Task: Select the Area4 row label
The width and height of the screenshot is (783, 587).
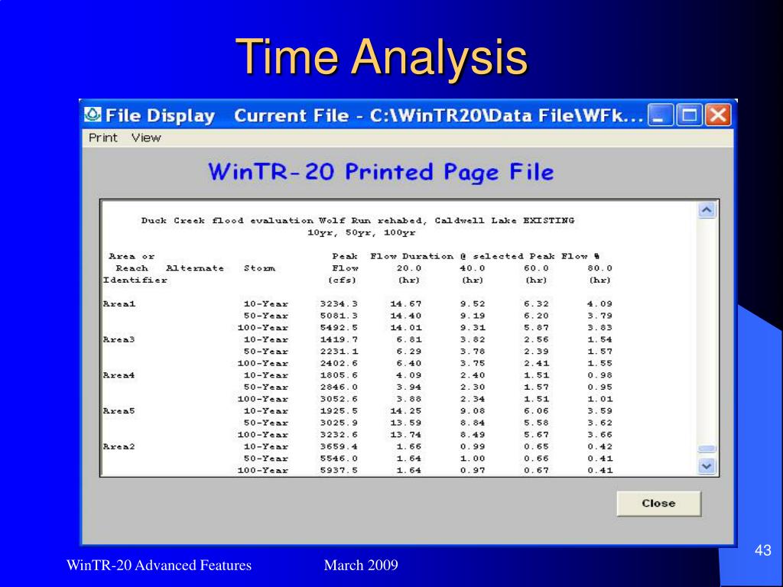Action: coord(119,375)
